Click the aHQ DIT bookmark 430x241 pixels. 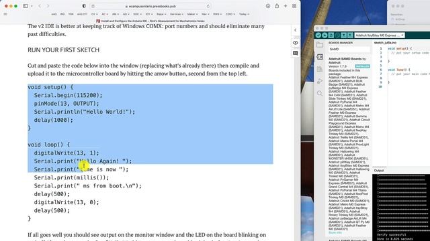82,14
